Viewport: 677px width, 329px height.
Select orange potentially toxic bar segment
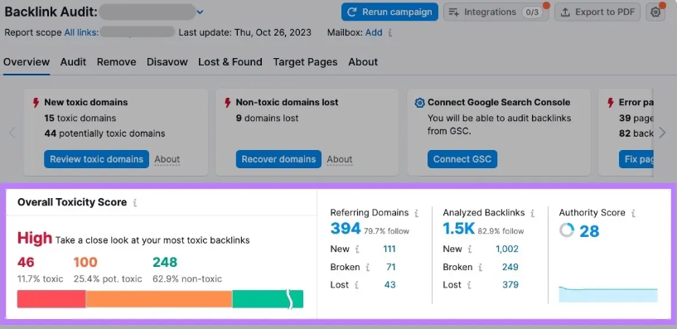coord(159,299)
